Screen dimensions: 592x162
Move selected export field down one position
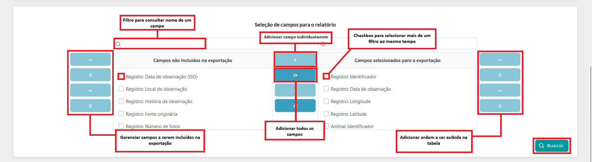[x=500, y=90]
